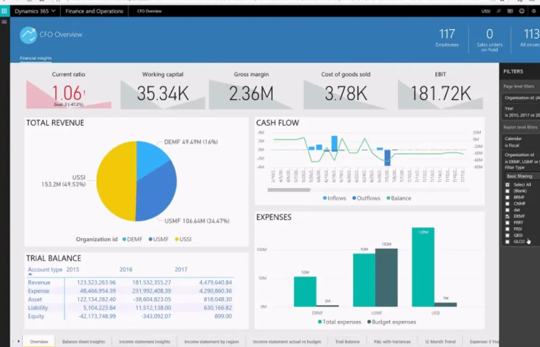Screen dimensions: 540x347
Task: Open the messages chat icon
Action: pyautogui.click(x=510, y=11)
